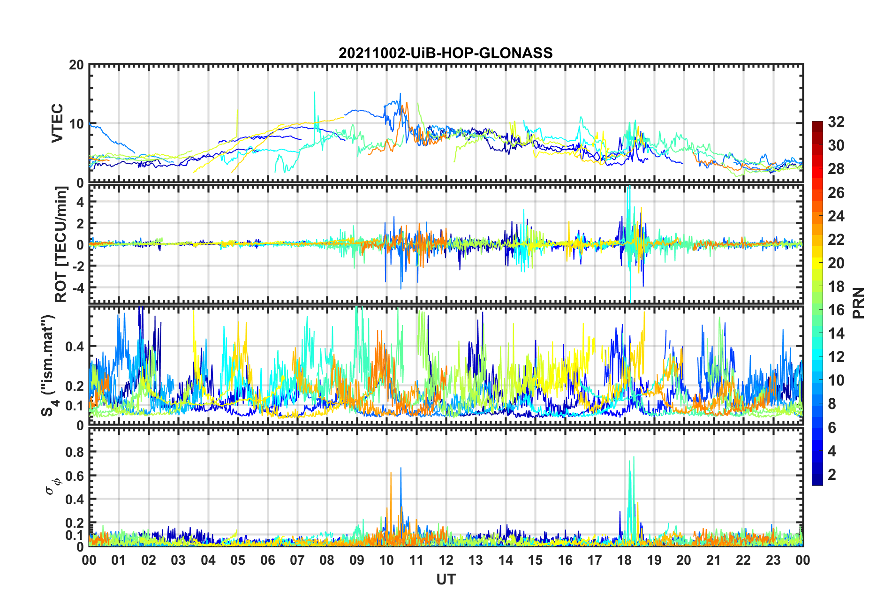Click colorbar tick value 10
This screenshot has height=606, width=892.
[836, 380]
